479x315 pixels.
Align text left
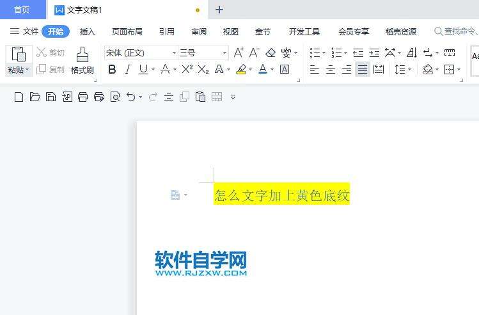tap(315, 69)
